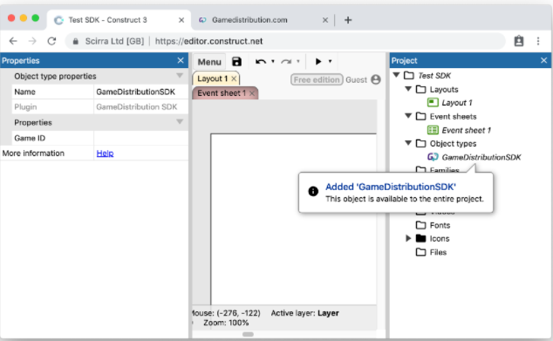This screenshot has height=341, width=553.
Task: Click the Layout 1 green layout icon
Action: 433,103
